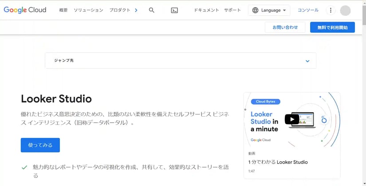Open the コンソール link
Viewport: 366px width, 186px height.
point(308,10)
